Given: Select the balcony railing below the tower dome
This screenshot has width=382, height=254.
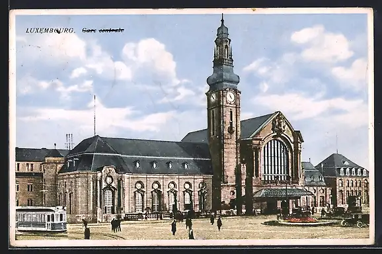Looking at the screenshot, I should [223, 62].
